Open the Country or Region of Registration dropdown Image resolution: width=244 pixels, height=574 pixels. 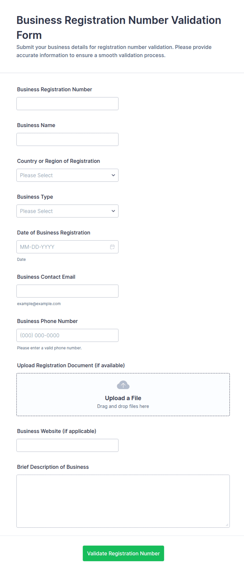click(67, 175)
